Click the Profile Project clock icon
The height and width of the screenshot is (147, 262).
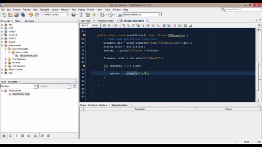pyautogui.click(x=111, y=15)
